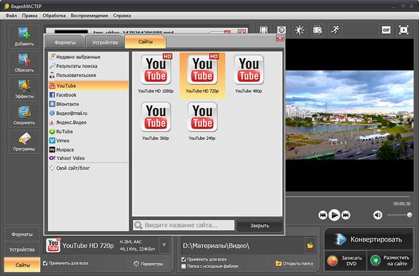Viewport: 419px width, 276px height.
Task: Play the preview video
Action: coord(334,215)
